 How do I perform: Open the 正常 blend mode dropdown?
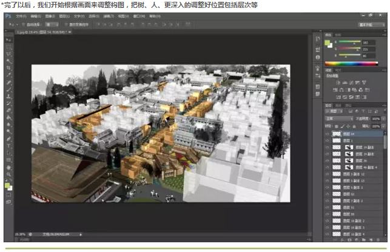(339, 119)
